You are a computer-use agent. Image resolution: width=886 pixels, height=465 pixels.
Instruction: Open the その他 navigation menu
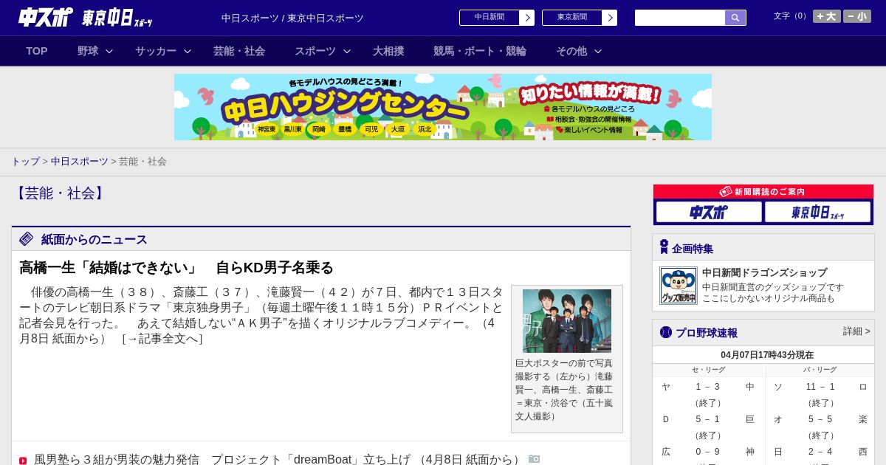[571, 51]
